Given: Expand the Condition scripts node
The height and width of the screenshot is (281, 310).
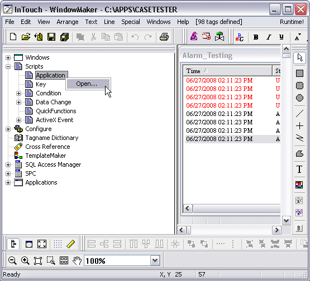Looking at the screenshot, I should [18, 93].
